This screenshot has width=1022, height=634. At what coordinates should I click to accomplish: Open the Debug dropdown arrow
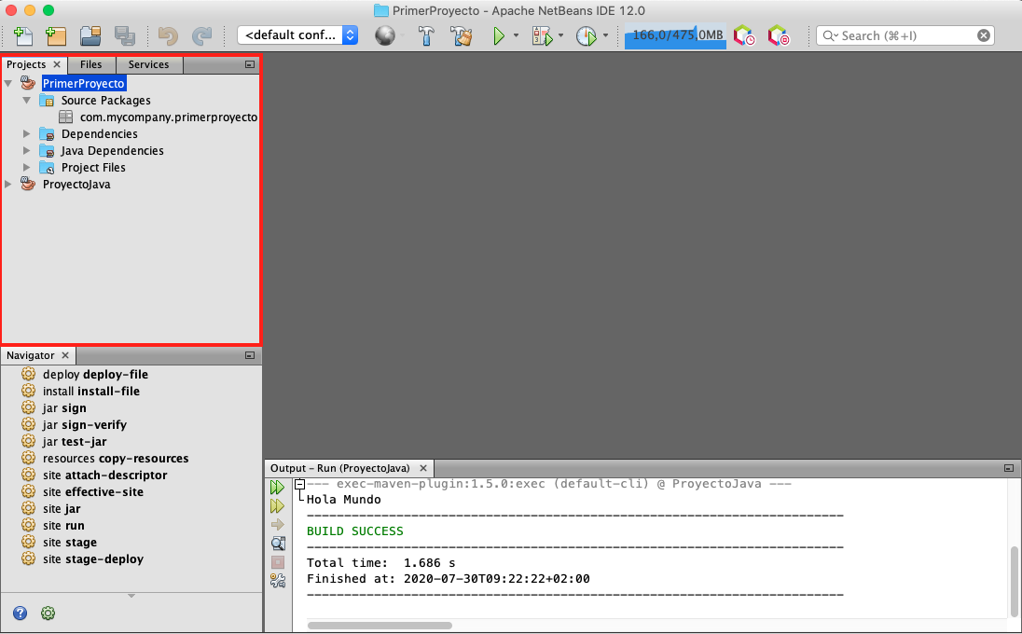[560, 35]
